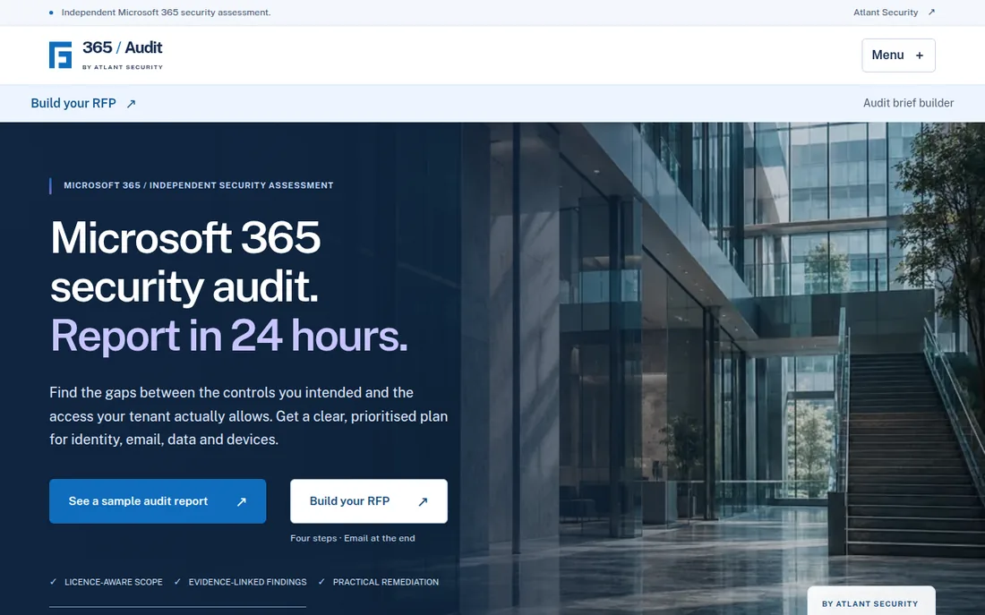
Task: Click the Microsoft 365 / Independent Security Assessment label
Action: tap(199, 185)
